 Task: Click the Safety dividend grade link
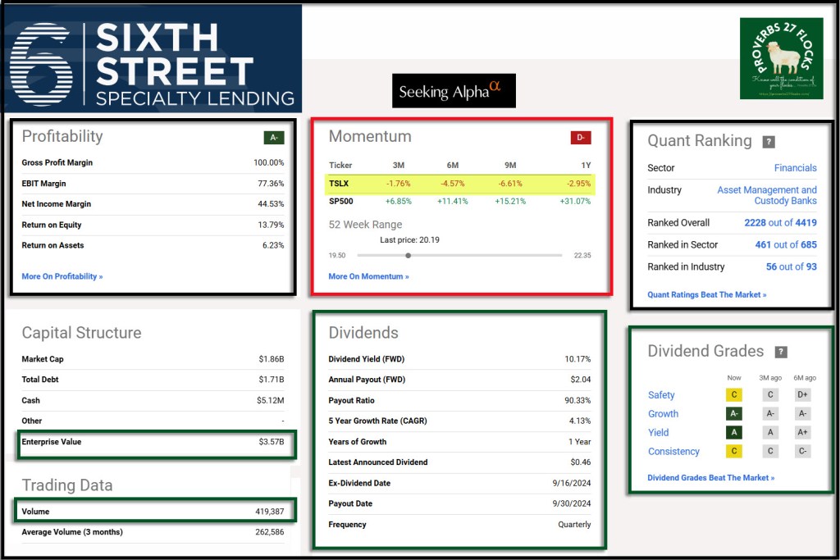tap(661, 395)
